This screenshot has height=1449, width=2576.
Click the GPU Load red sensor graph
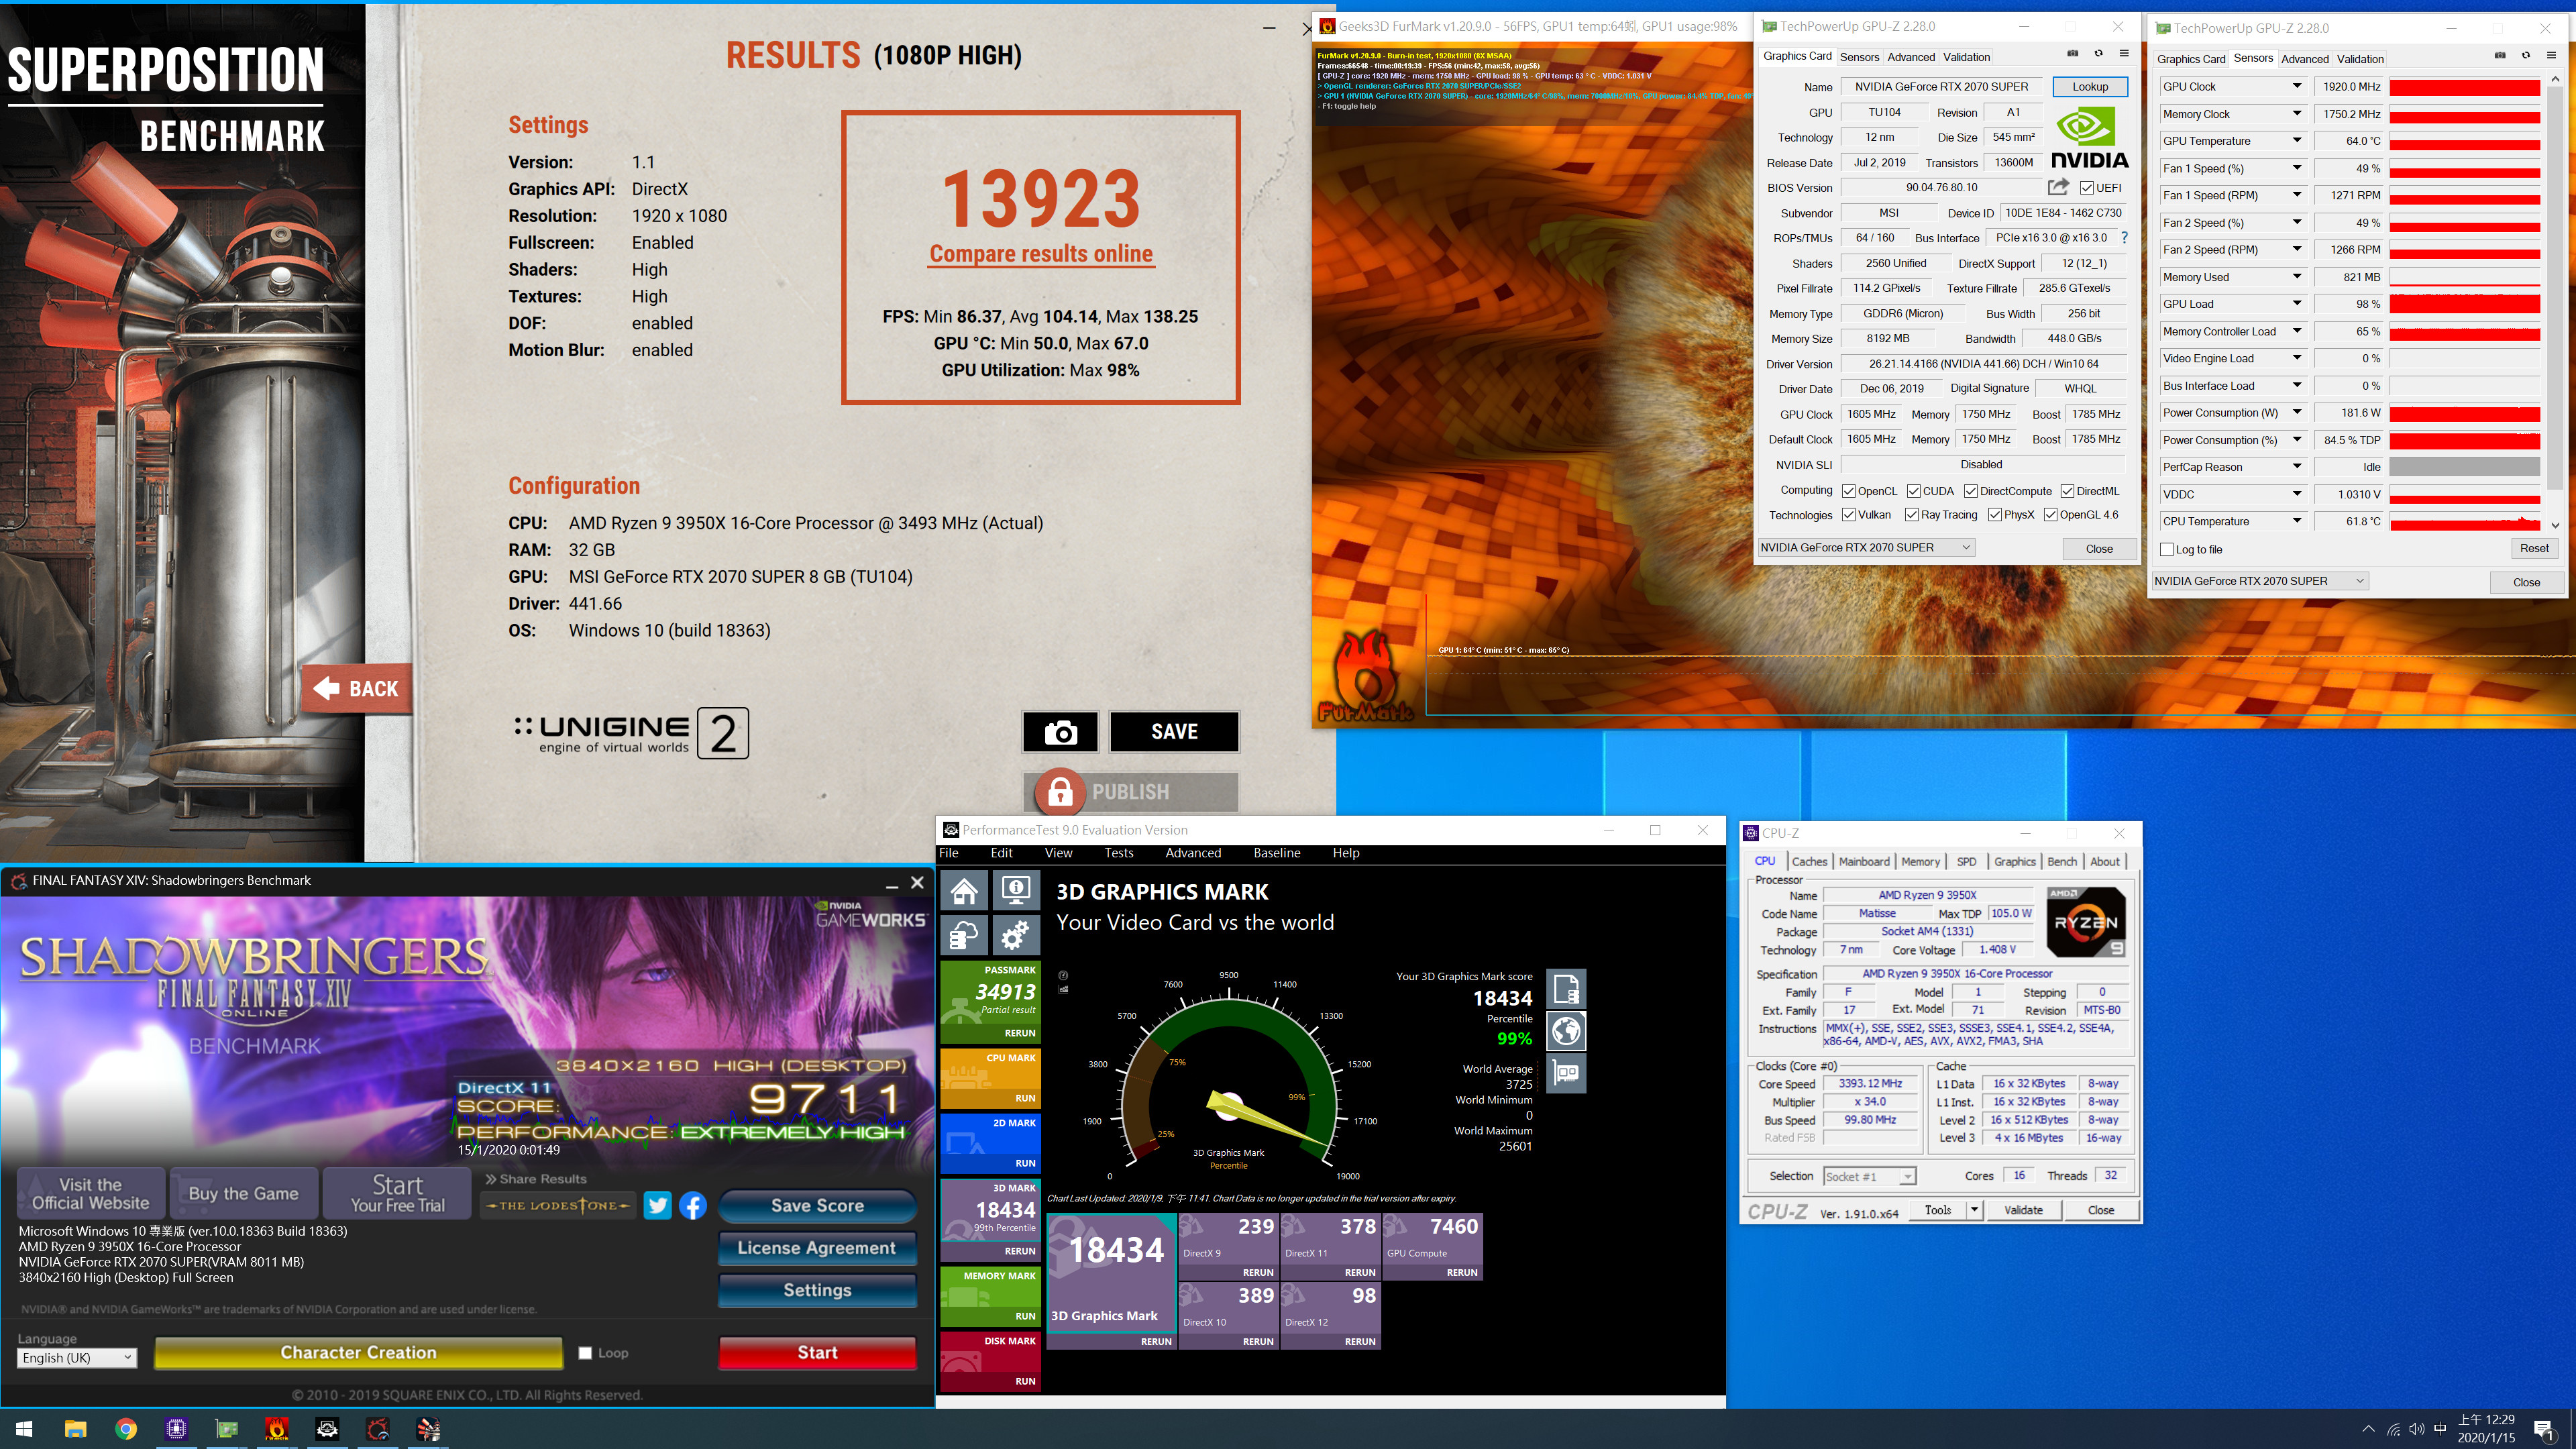tap(2465, 304)
